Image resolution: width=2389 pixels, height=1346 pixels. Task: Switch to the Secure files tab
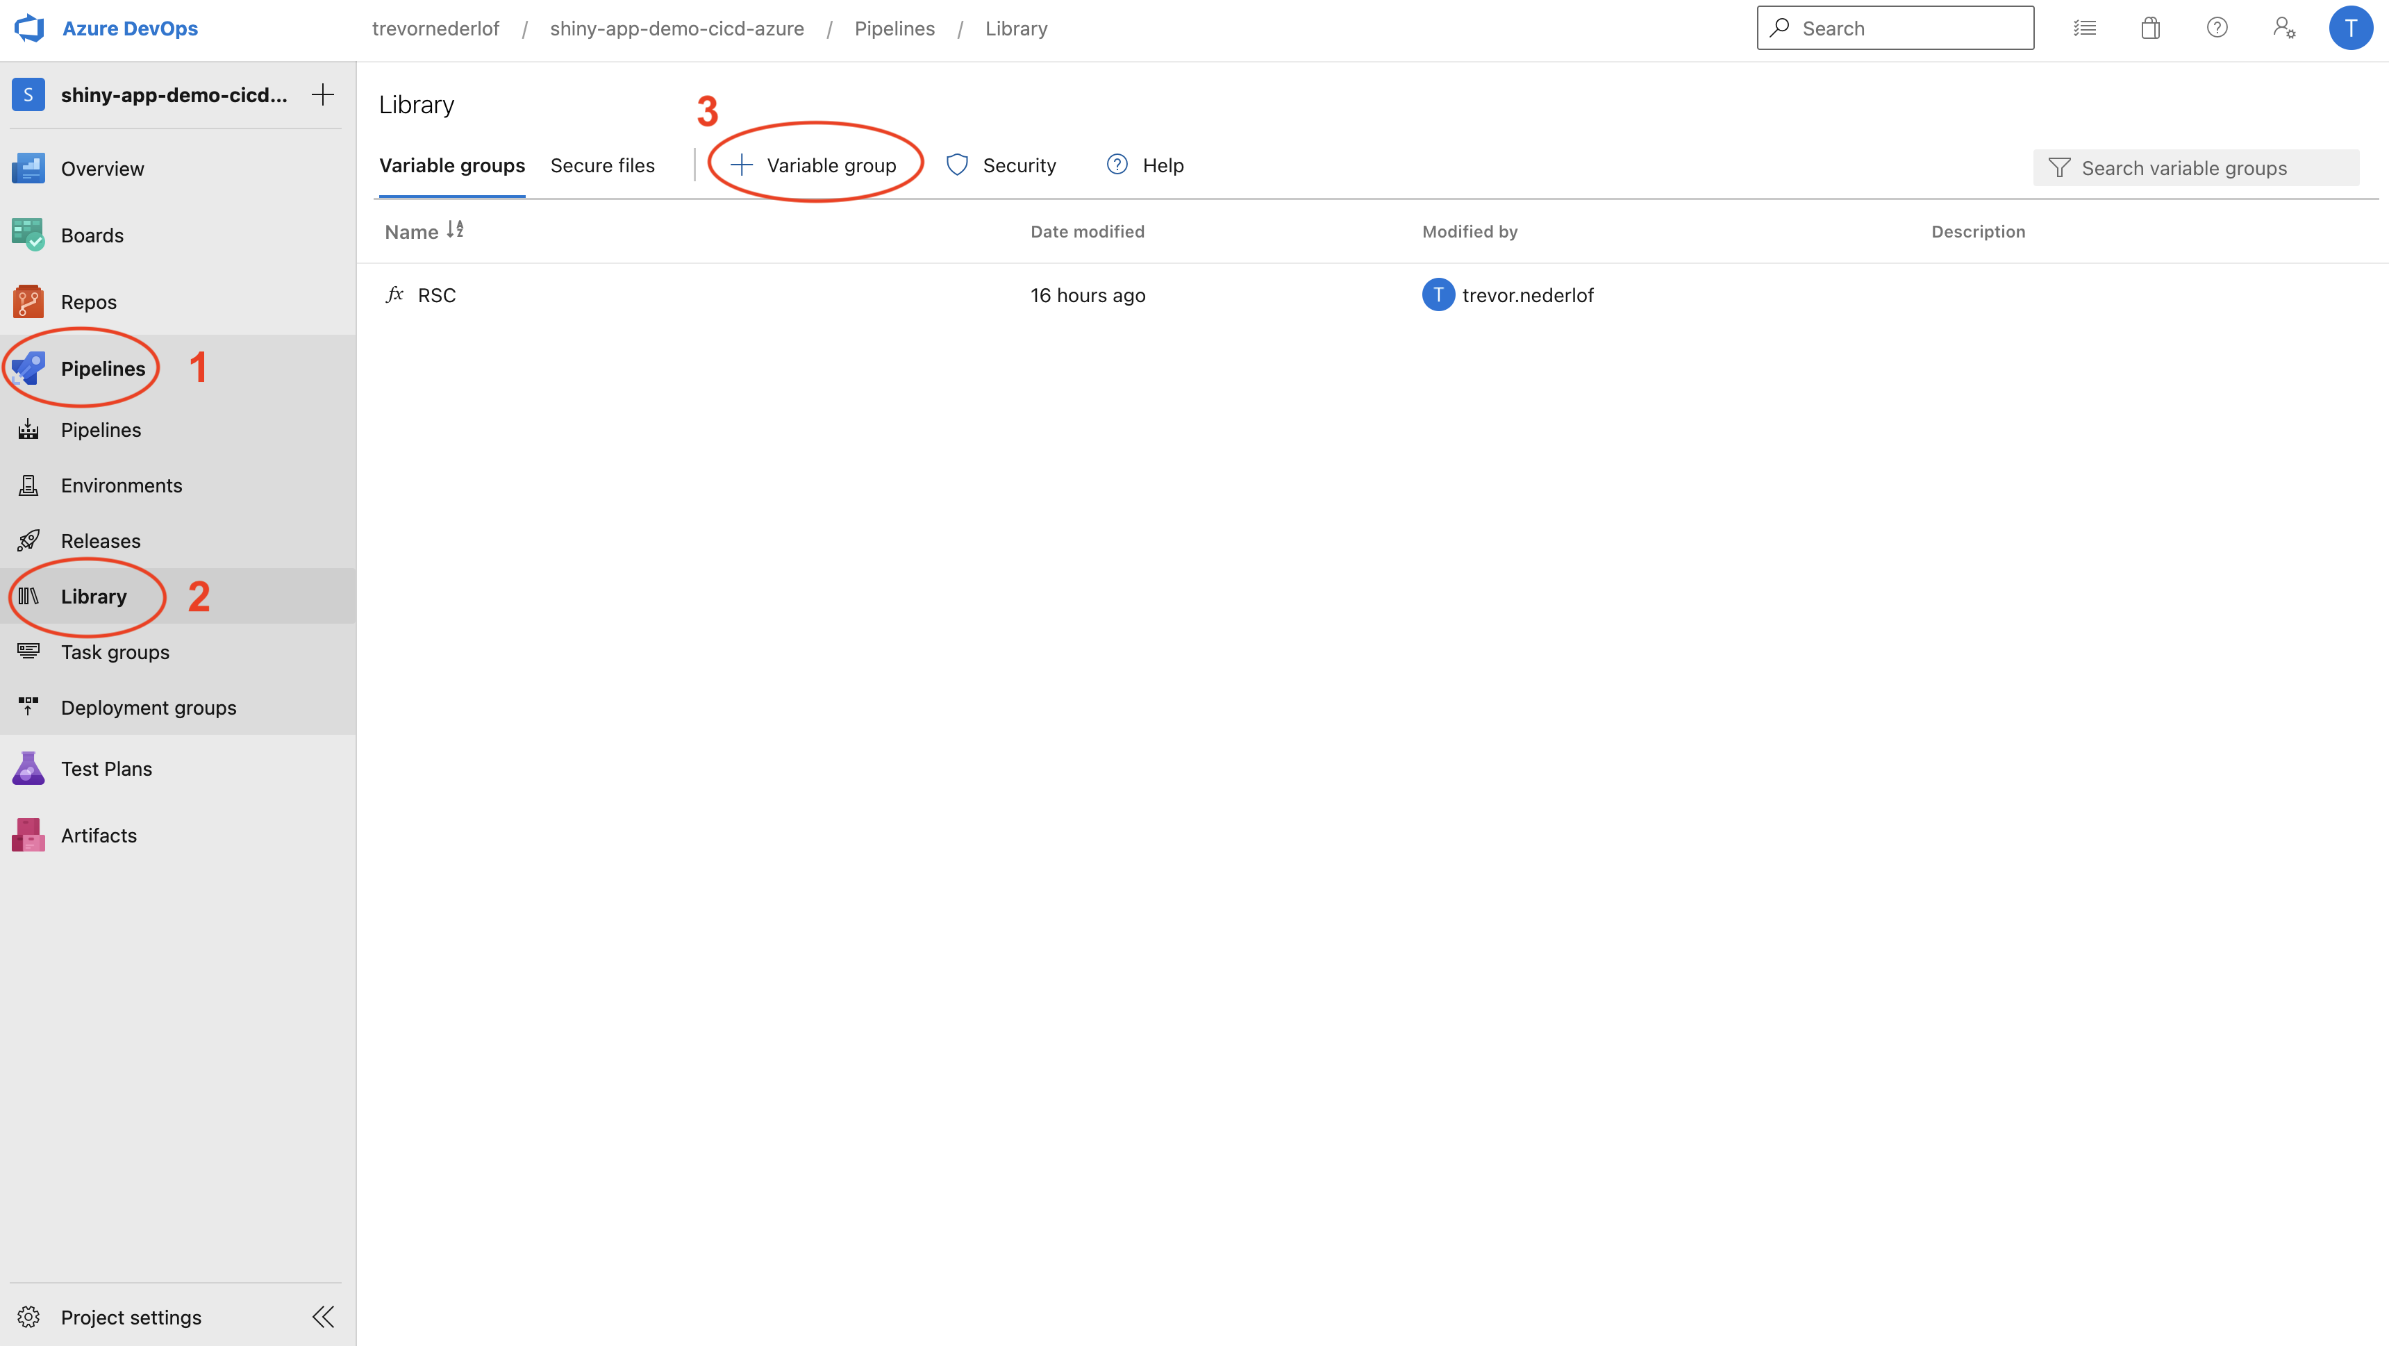(x=602, y=166)
